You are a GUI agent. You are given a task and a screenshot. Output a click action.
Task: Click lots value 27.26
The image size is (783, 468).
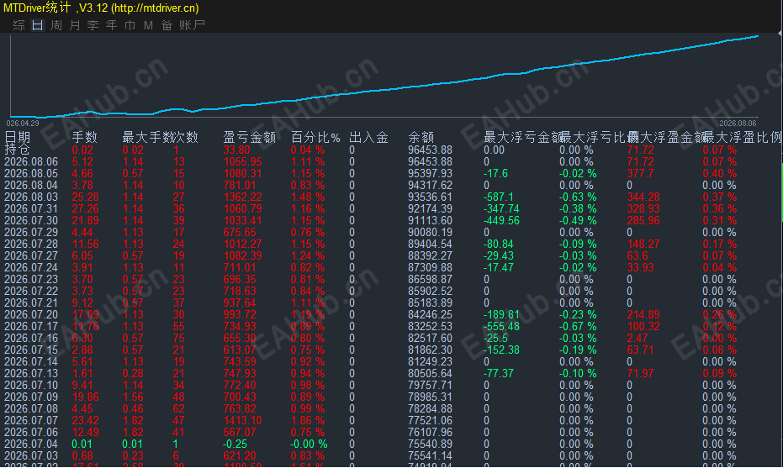86,208
